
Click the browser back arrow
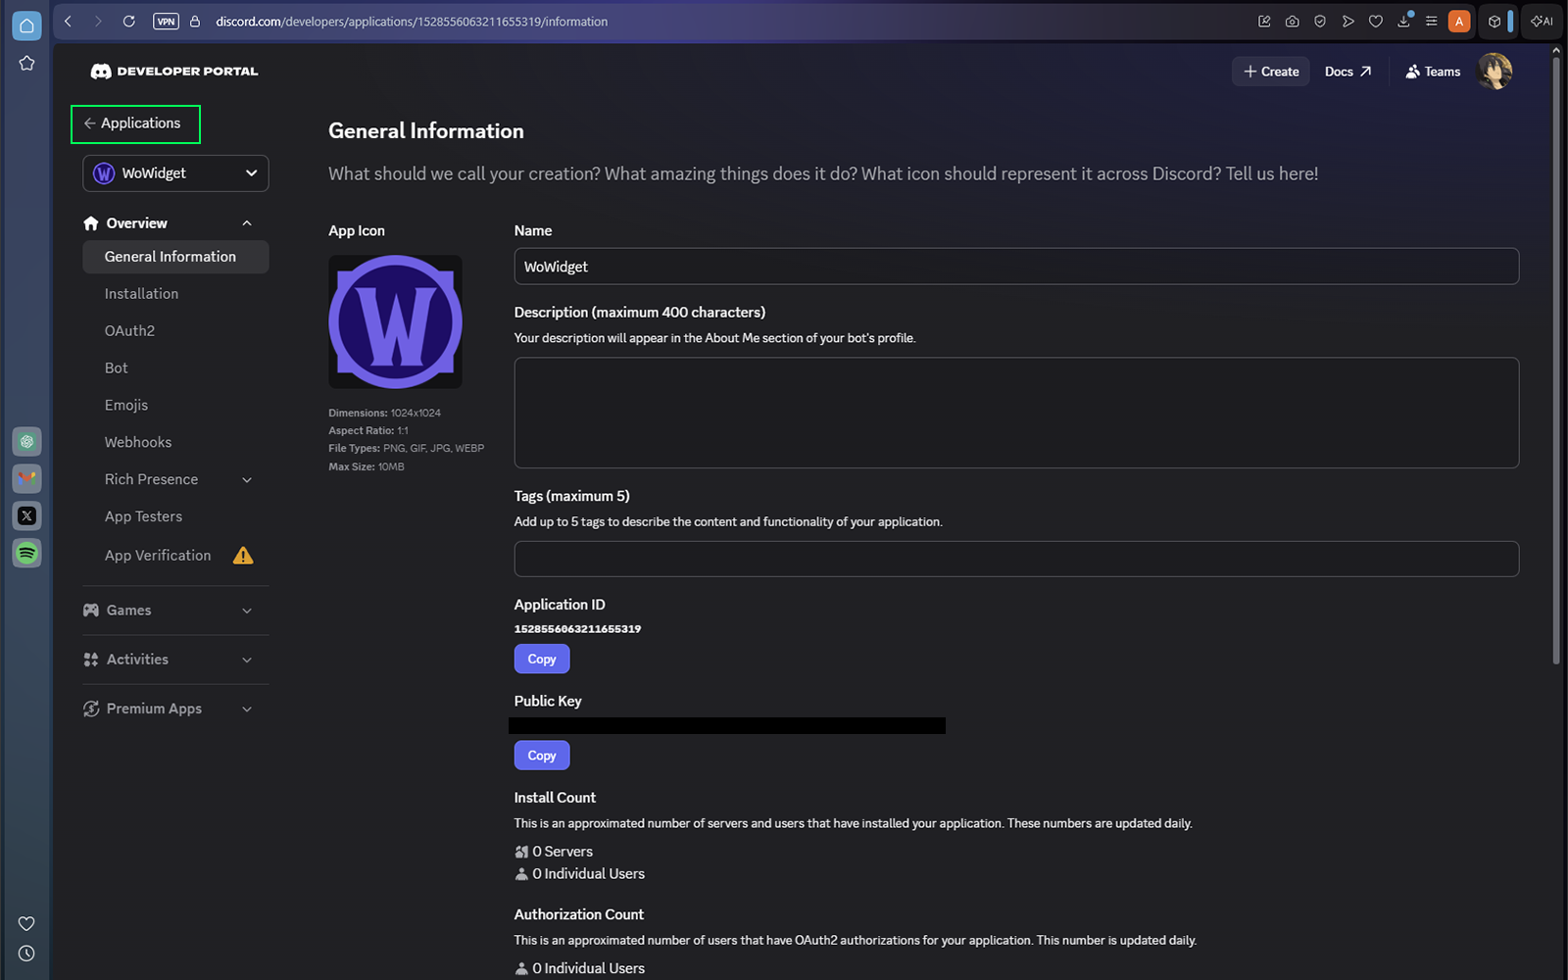pyautogui.click(x=68, y=22)
